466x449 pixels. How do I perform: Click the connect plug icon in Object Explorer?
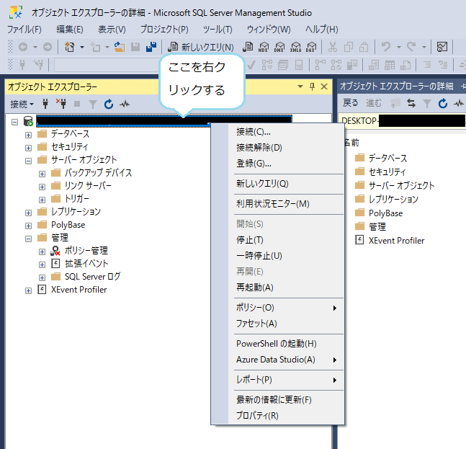tap(45, 104)
